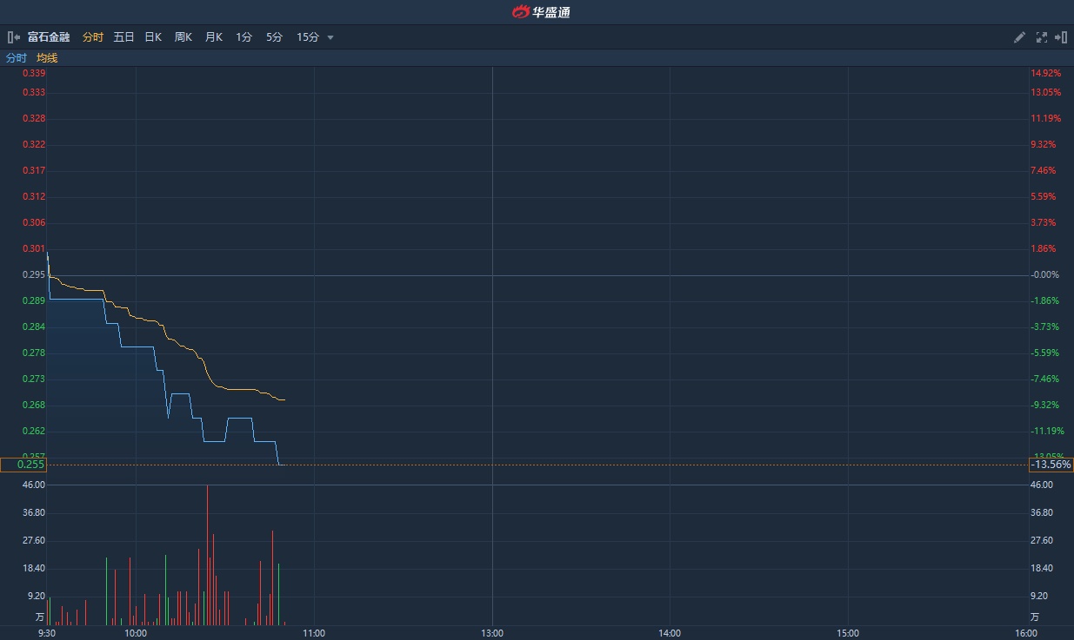
Task: Collapse the left panel with arrow icon
Action: (13, 37)
